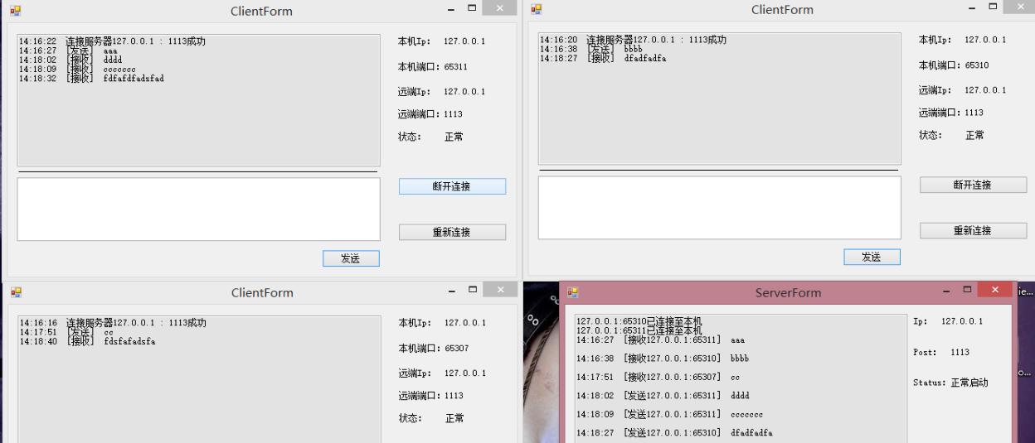
Task: Focus the message input box of client 65310
Action: coord(720,207)
